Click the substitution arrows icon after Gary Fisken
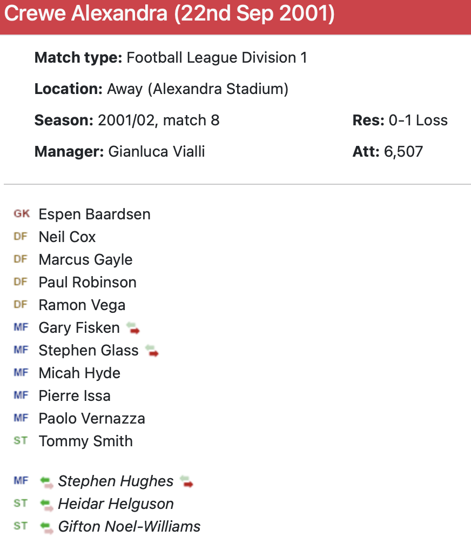 pyautogui.click(x=132, y=327)
